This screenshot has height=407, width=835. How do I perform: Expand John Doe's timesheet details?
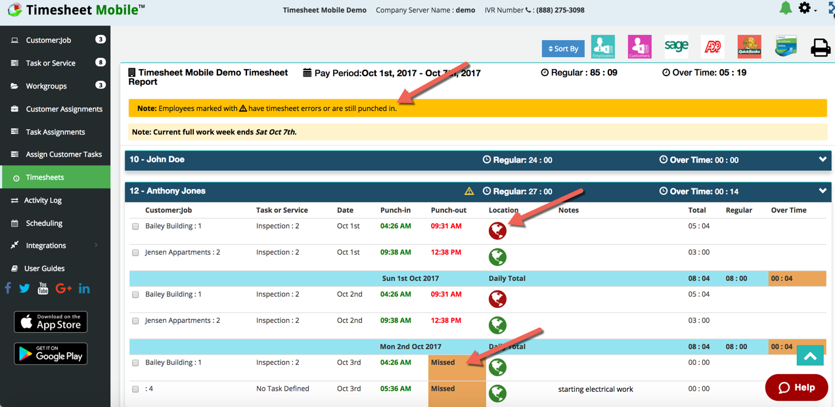822,159
